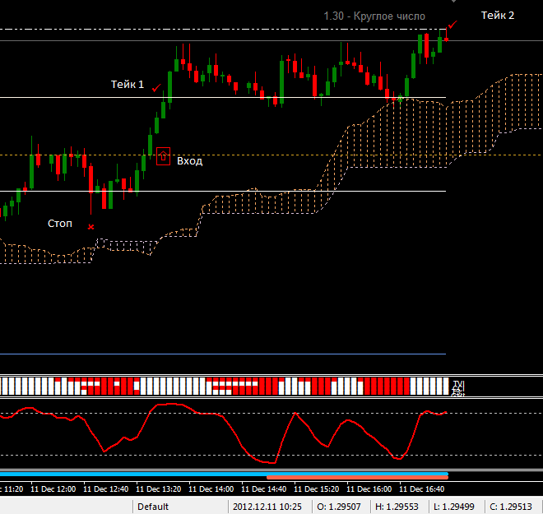This screenshot has height=514, width=543.
Task: Click the Default profile in status bar
Action: click(x=153, y=507)
